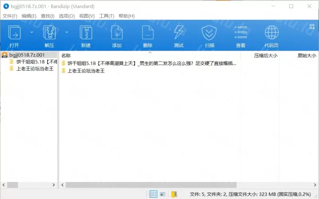
Task: Open the 文件(F) menu
Action: pos(10,16)
